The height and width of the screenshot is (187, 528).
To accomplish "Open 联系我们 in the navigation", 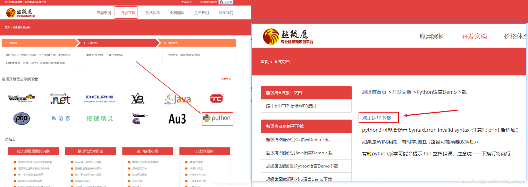I will tap(226, 13).
